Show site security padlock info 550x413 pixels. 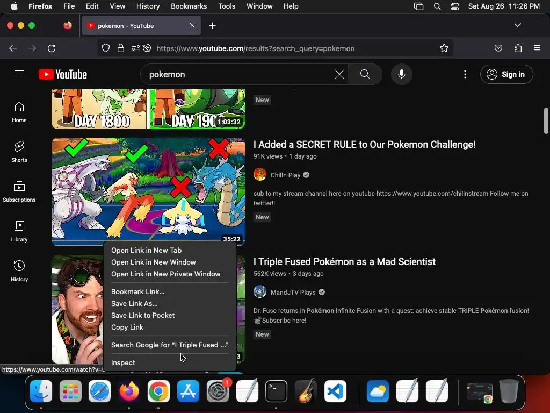[121, 48]
